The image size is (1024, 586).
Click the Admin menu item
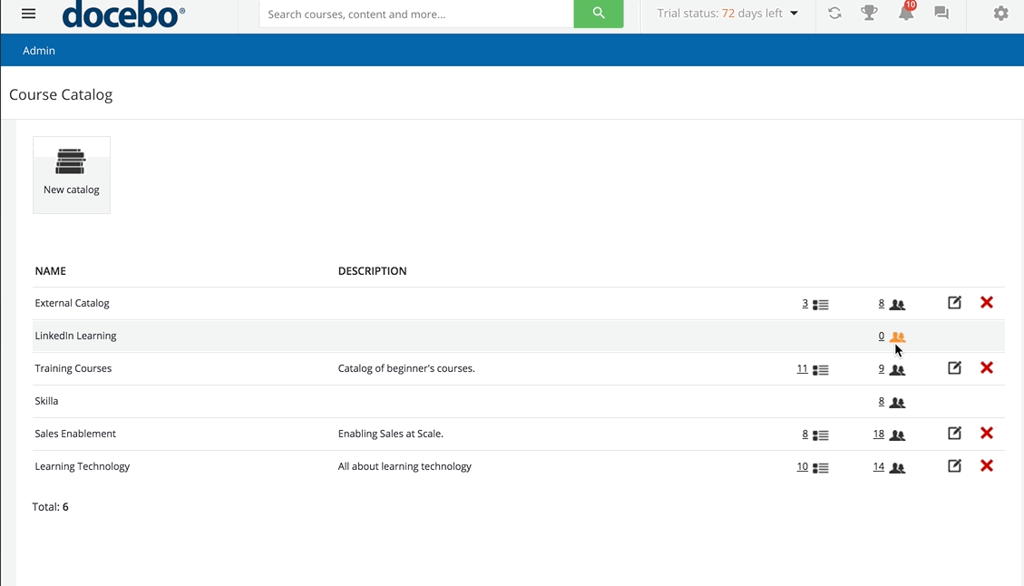coord(39,51)
